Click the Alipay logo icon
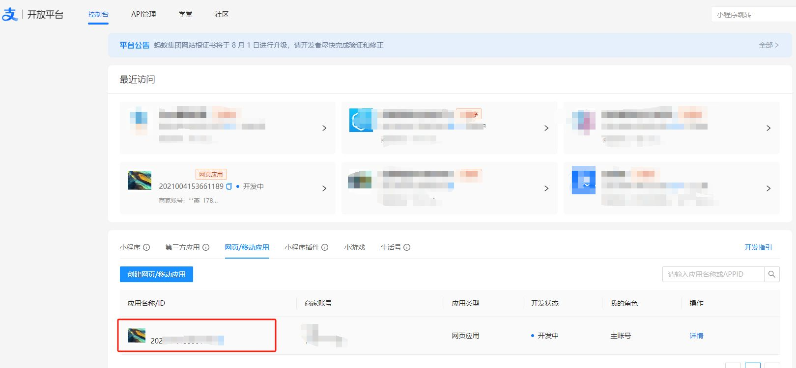Image resolution: width=796 pixels, height=368 pixels. pos(10,14)
